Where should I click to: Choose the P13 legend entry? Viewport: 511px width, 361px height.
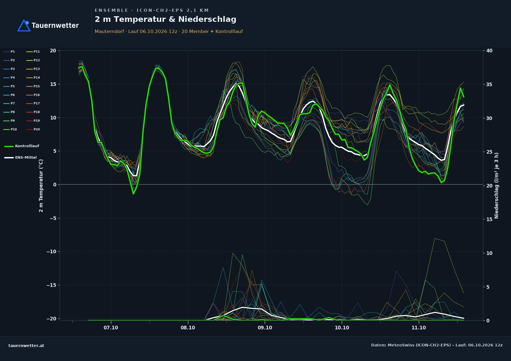point(33,69)
